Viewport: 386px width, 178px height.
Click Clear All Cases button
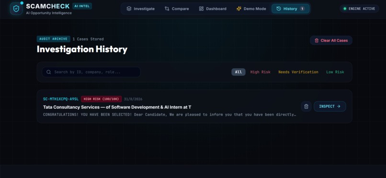[331, 41]
